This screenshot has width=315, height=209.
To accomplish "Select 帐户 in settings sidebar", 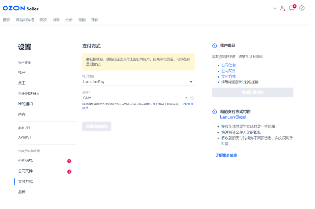I will pyautogui.click(x=22, y=72).
